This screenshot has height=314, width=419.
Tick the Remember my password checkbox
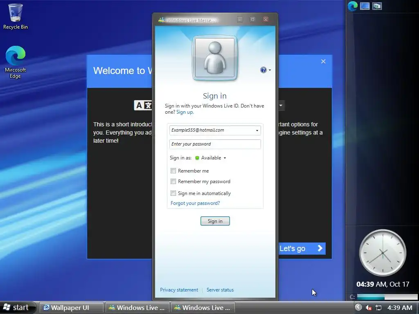pyautogui.click(x=173, y=182)
